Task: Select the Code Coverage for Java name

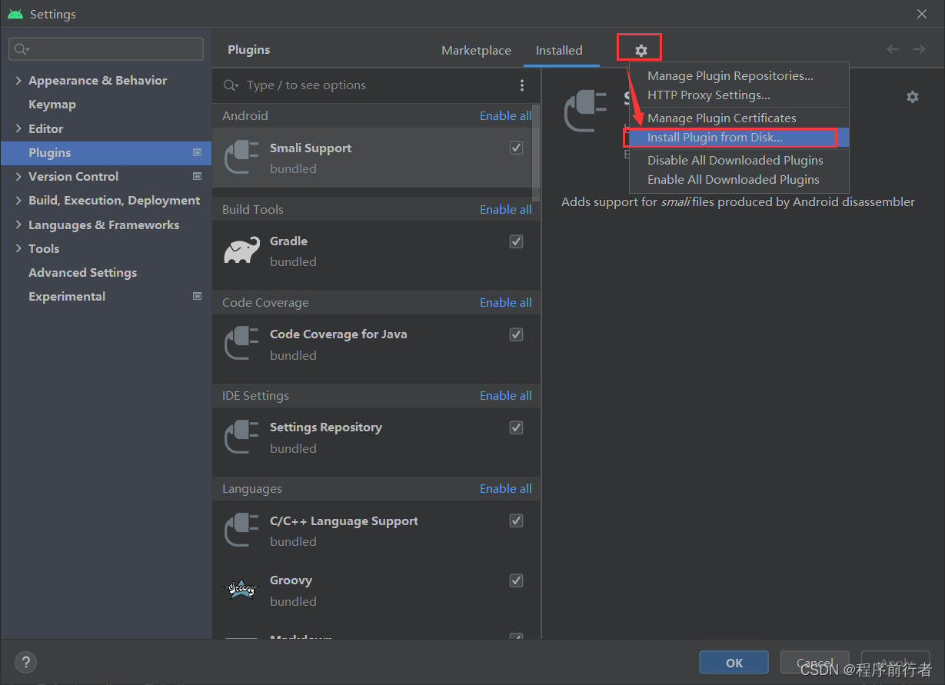Action: 338,334
